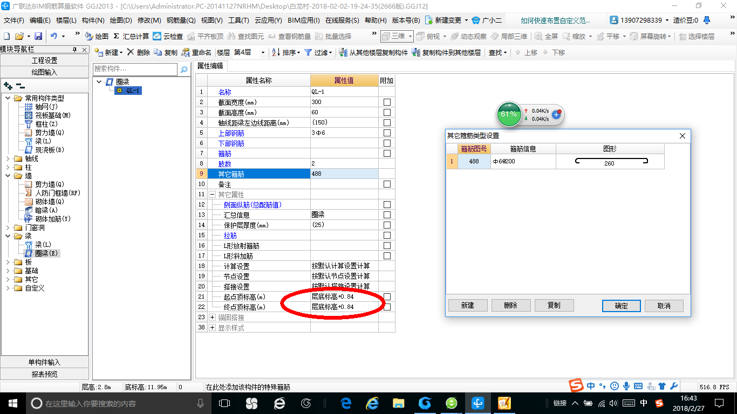Search components with magnifier icon
Viewport: 737px width, 414px height.
184,70
